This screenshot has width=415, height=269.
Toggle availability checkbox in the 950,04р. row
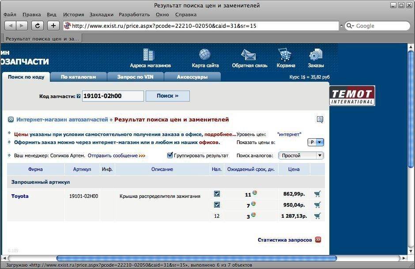tap(217, 205)
